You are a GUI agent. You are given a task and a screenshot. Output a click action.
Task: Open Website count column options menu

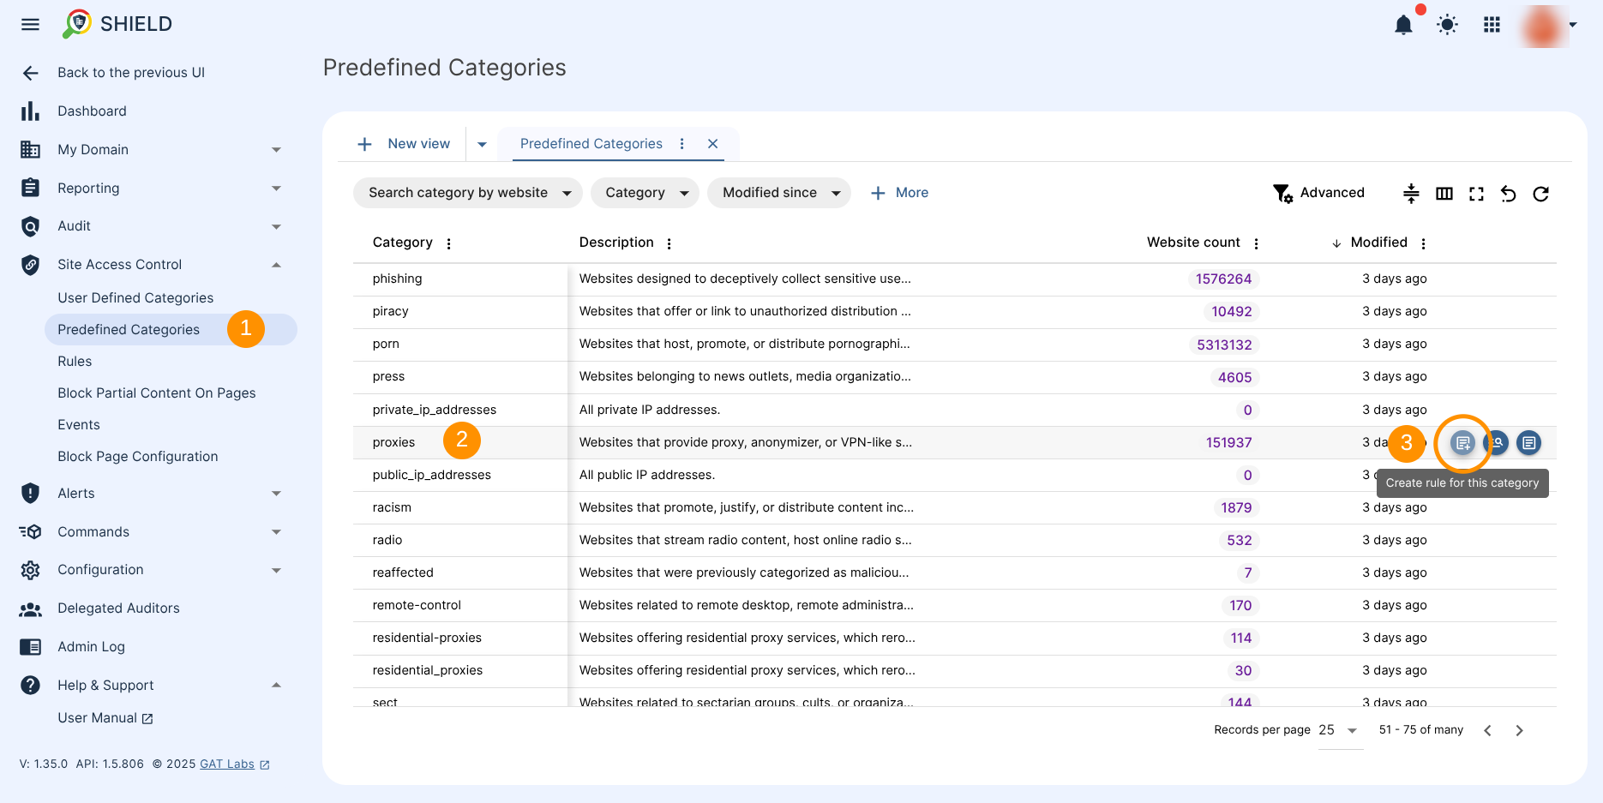[1256, 243]
